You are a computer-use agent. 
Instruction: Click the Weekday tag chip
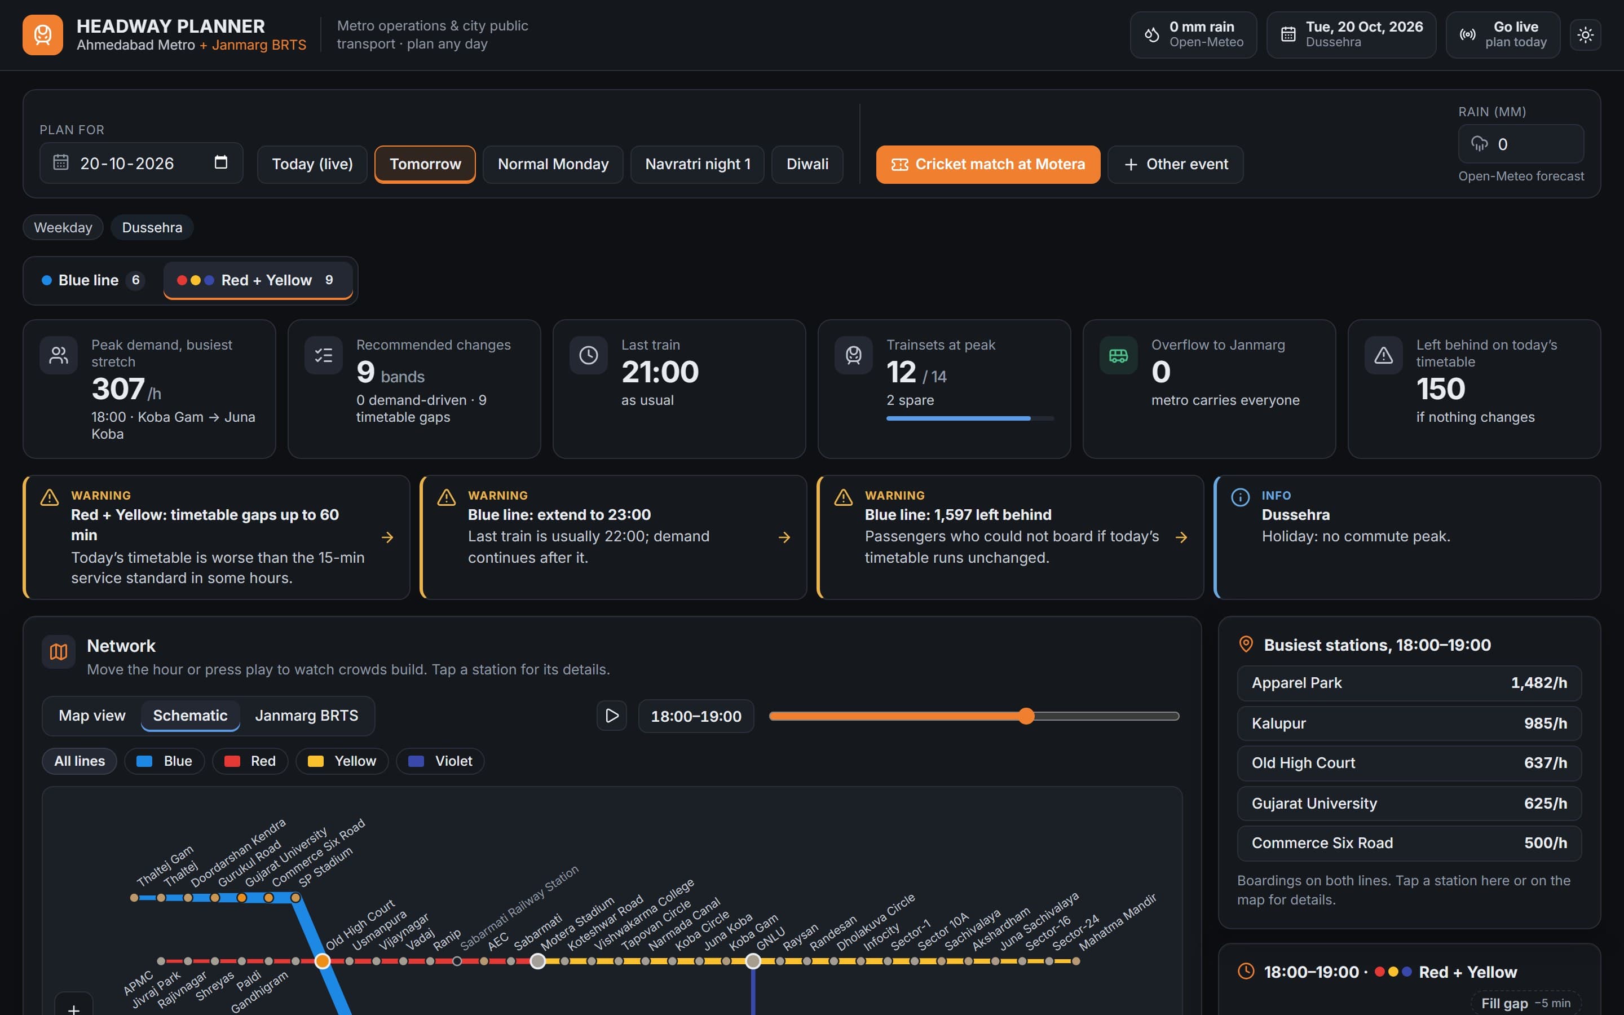[63, 228]
